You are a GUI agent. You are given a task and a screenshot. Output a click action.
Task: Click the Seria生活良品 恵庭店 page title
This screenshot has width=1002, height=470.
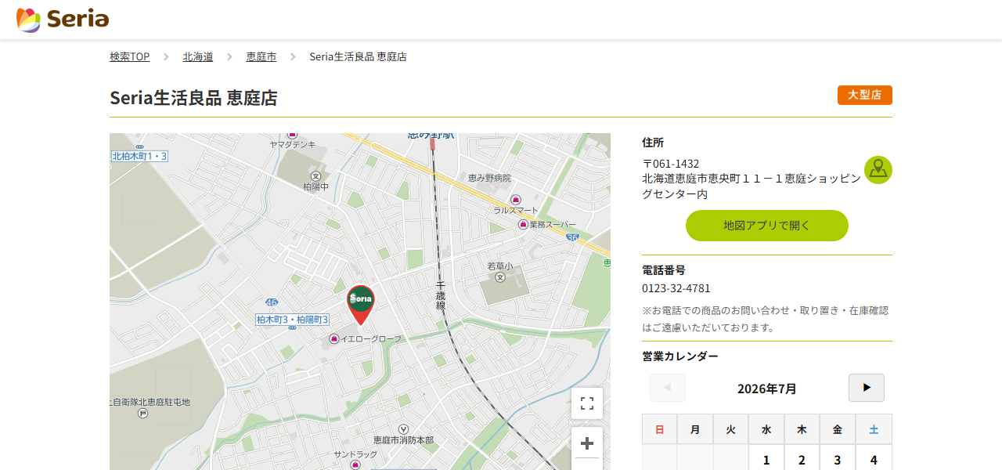tap(193, 98)
